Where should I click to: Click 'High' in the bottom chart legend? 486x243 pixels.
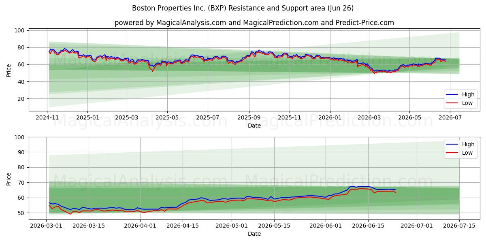[x=468, y=144]
